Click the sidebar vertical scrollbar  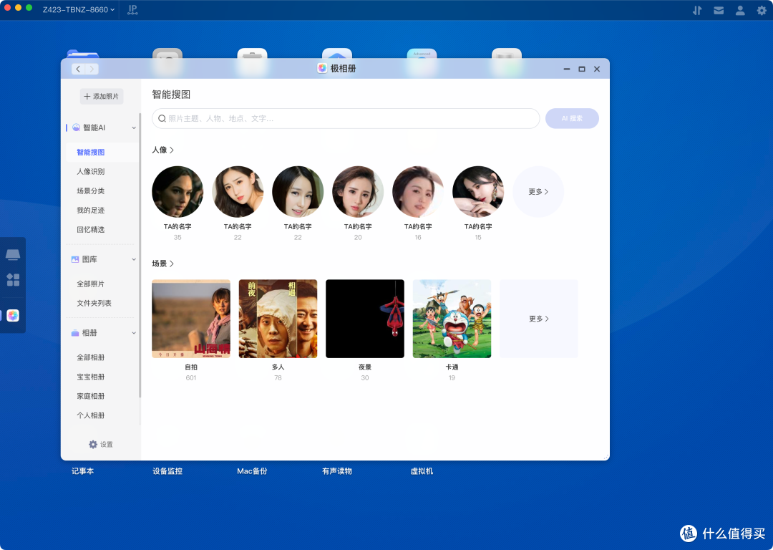click(x=140, y=256)
